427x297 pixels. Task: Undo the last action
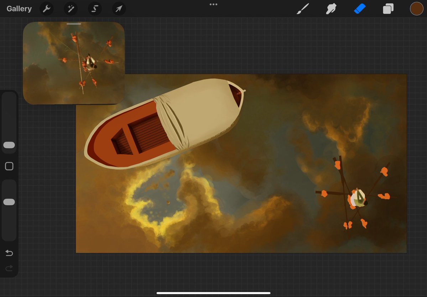point(9,253)
